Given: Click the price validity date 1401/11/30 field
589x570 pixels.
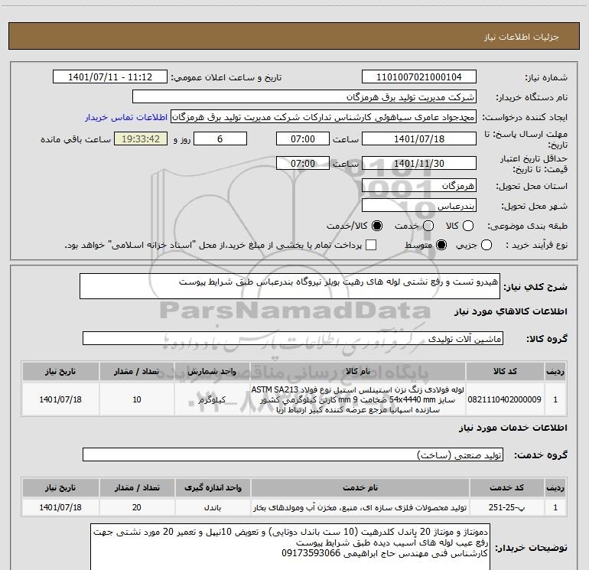Looking at the screenshot, I should [419, 163].
